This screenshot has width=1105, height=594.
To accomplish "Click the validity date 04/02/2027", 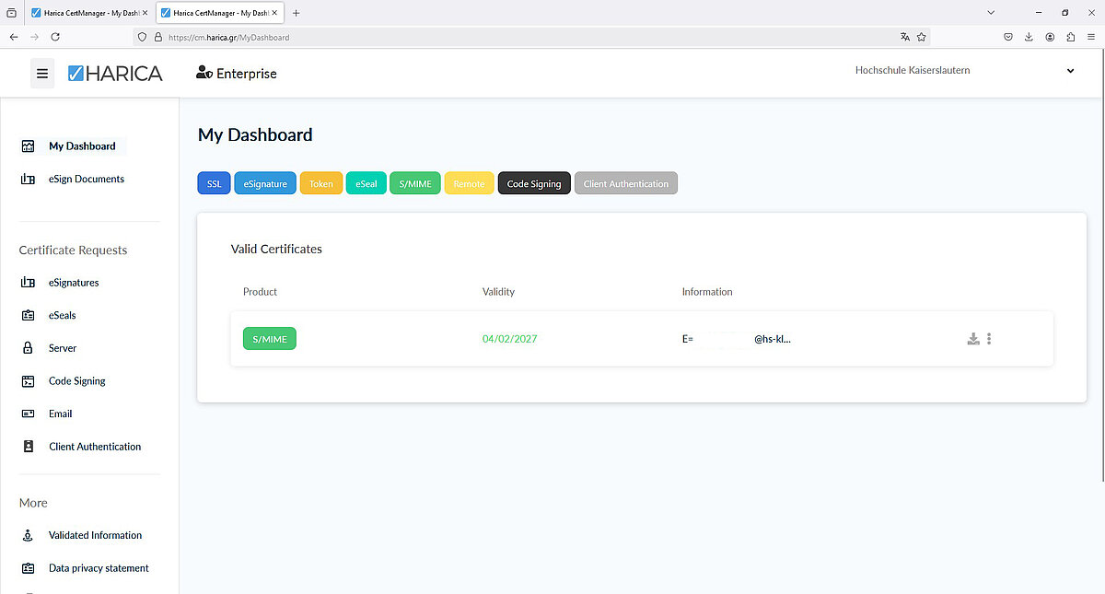I will point(509,339).
